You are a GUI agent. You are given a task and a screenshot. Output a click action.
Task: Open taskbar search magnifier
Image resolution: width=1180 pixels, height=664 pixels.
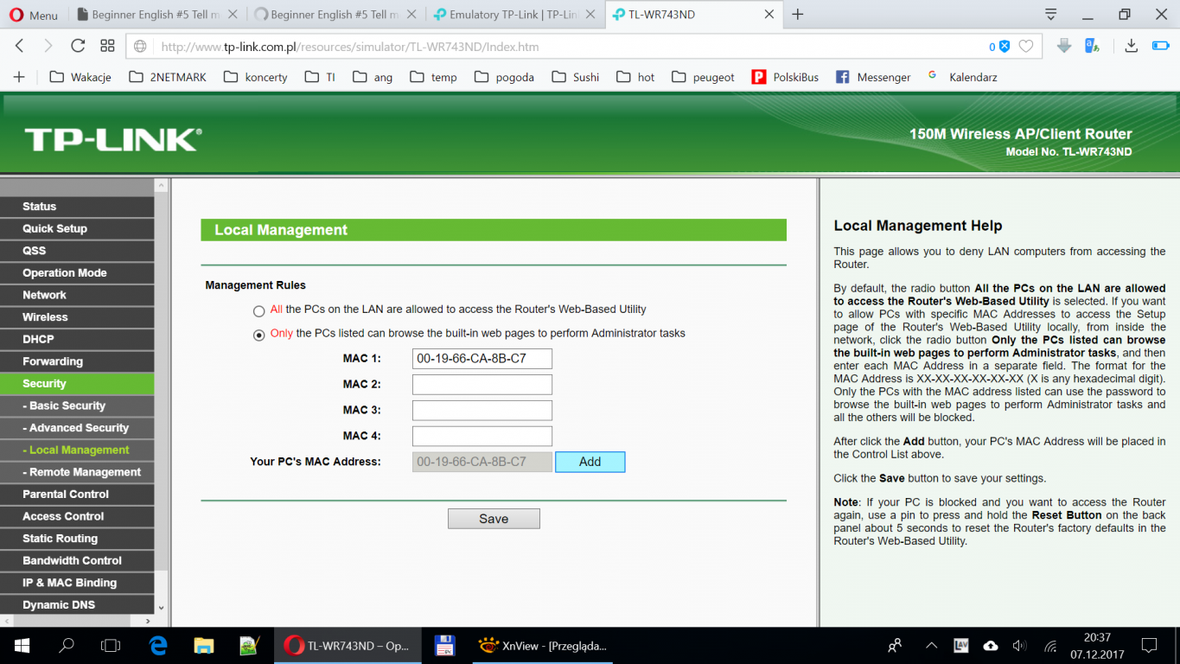click(67, 645)
